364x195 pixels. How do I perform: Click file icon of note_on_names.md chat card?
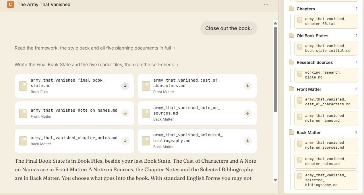23,113
